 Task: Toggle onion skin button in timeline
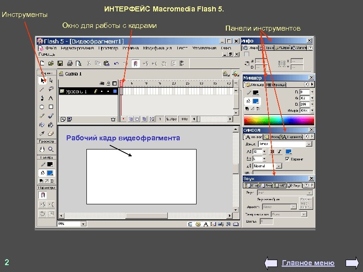point(131,119)
